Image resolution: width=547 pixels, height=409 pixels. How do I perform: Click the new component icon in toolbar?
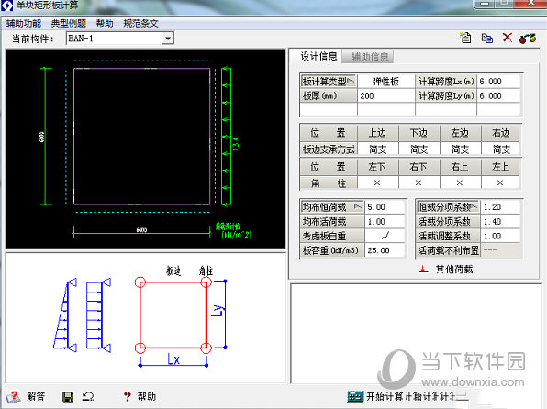click(x=465, y=38)
